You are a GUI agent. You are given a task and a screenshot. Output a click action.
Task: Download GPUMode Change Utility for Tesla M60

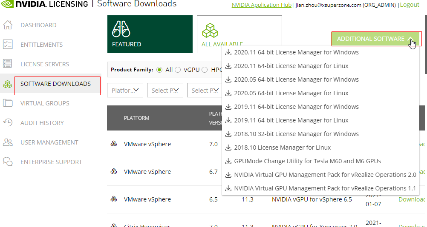pos(307,161)
